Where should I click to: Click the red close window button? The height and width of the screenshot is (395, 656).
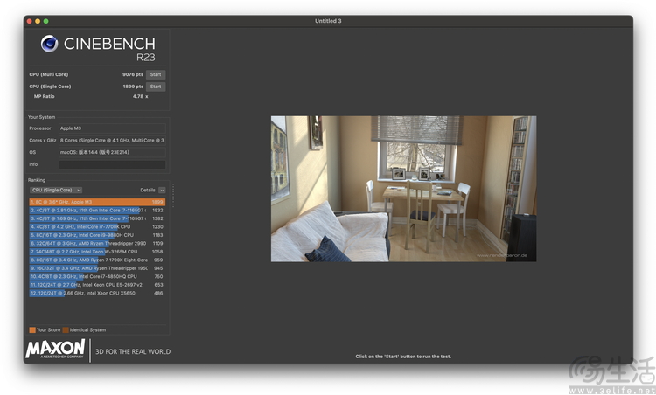click(x=29, y=21)
